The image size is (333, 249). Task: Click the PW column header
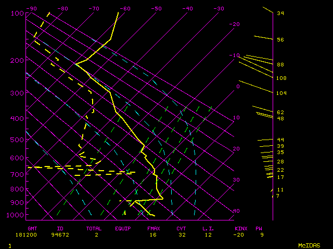259,228
